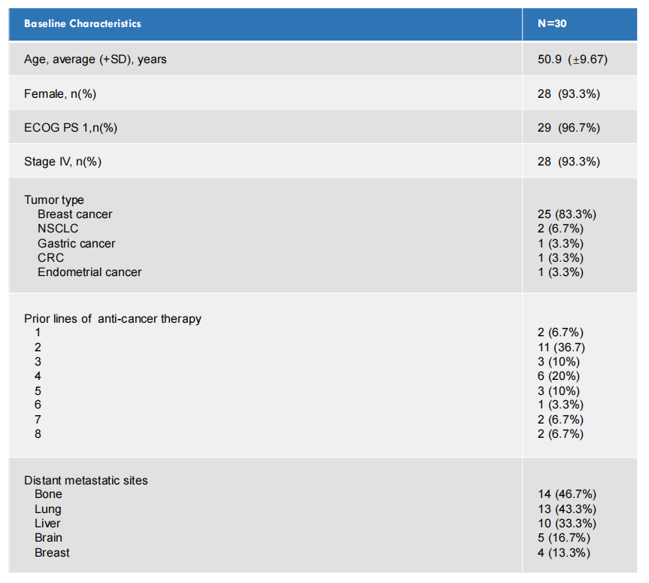Select the Breast cancer tumor type entry
The height and width of the screenshot is (583, 649).
(x=75, y=214)
